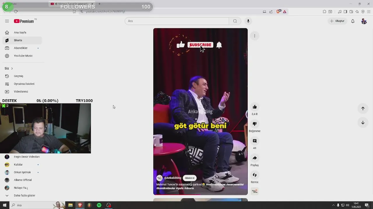This screenshot has width=373, height=209.
Task: Expand the Siz section chevron
Action: (x=12, y=69)
